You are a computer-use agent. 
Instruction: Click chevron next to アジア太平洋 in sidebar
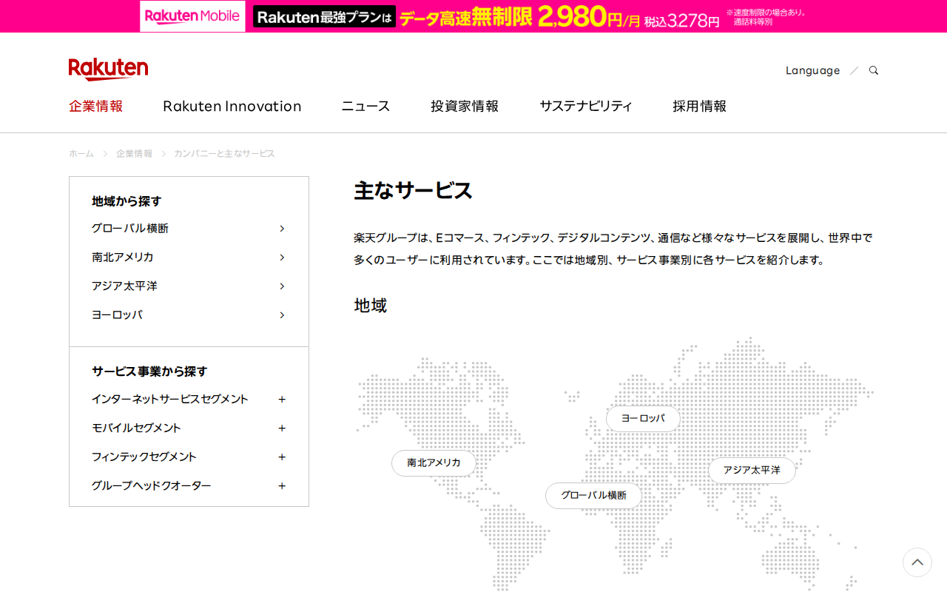(282, 286)
